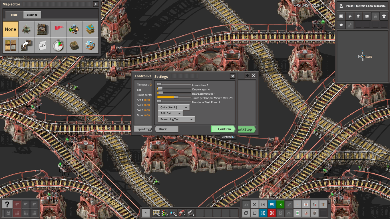The height and width of the screenshot is (219, 390).
Task: Switch to the Tools tab
Action: 14,15
